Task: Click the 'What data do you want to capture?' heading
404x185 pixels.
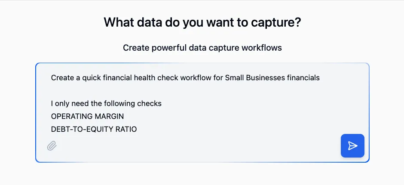Action: click(202, 22)
